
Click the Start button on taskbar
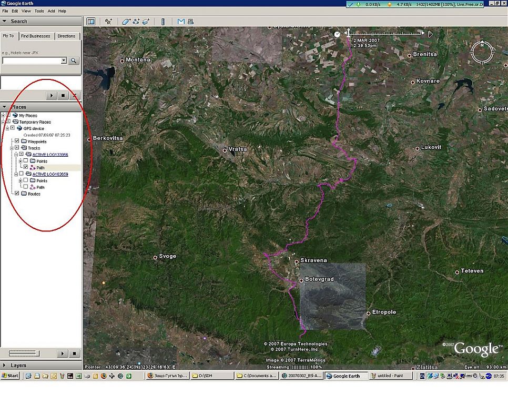click(x=11, y=376)
